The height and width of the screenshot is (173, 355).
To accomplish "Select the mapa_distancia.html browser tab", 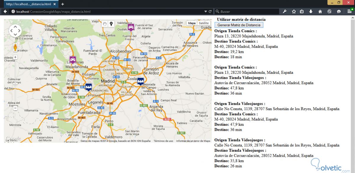I will tap(31, 4).
